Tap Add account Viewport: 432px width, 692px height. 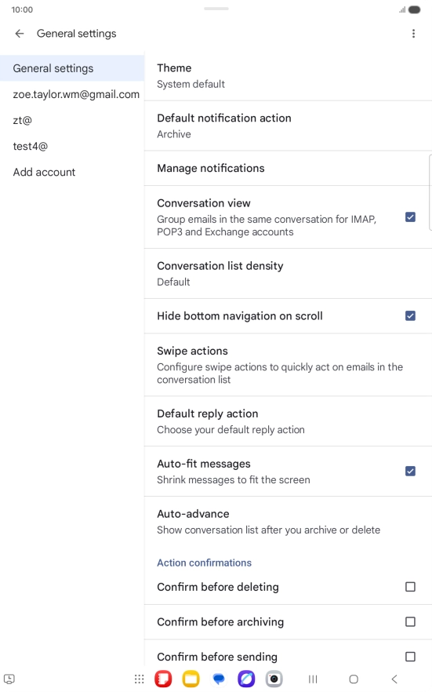pyautogui.click(x=72, y=172)
